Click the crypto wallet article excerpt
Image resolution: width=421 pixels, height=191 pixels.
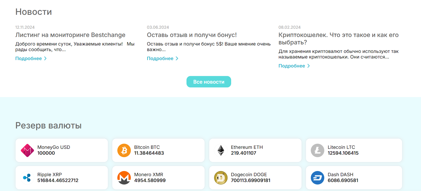(339, 54)
